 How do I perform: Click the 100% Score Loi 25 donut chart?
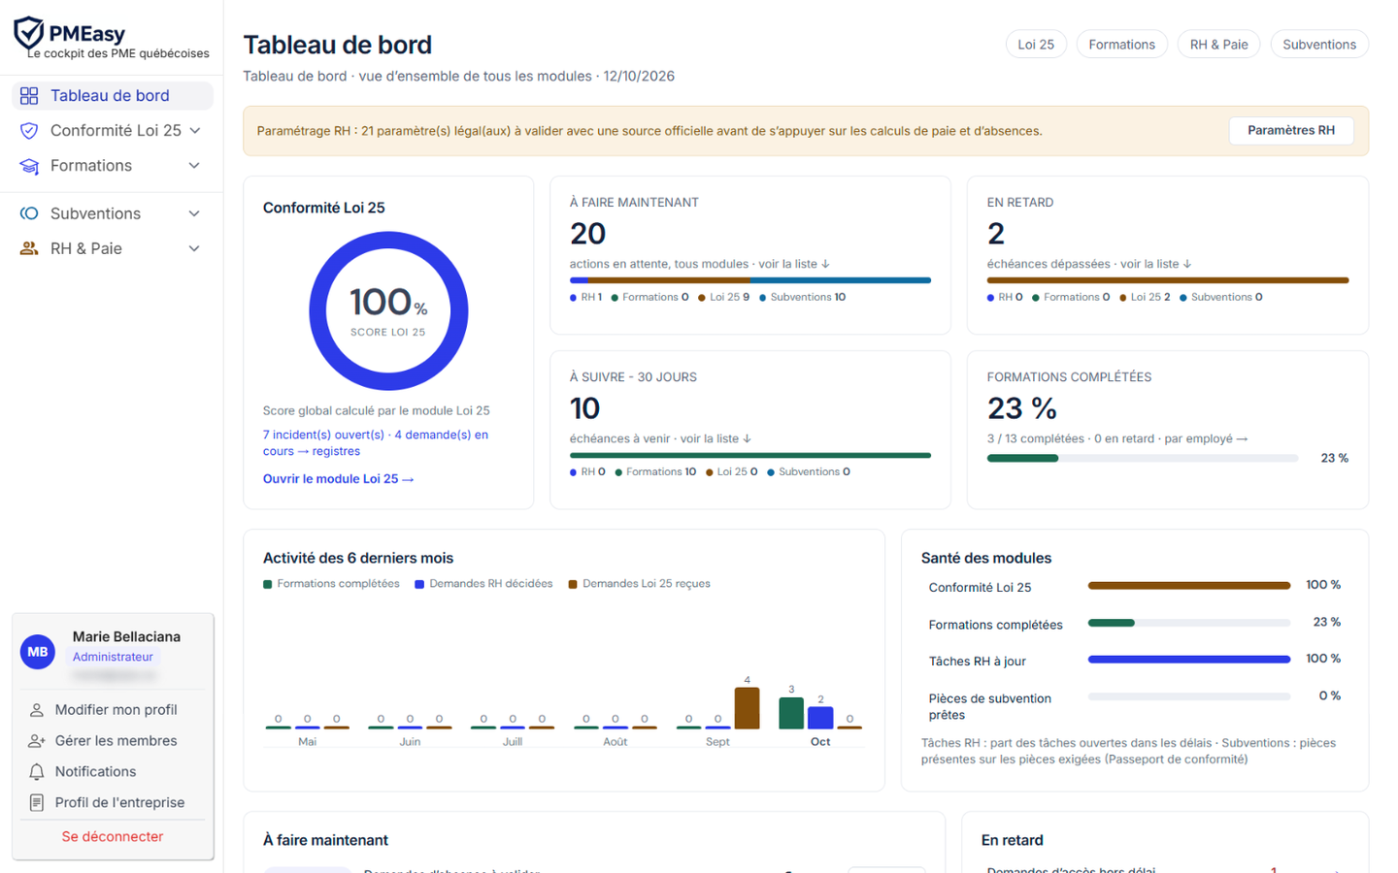pyautogui.click(x=388, y=310)
